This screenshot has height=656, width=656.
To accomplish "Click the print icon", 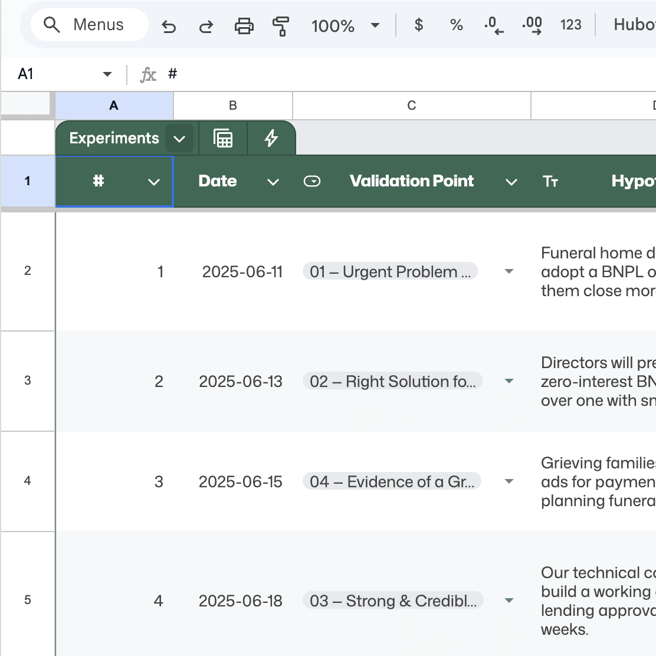I will click(244, 26).
